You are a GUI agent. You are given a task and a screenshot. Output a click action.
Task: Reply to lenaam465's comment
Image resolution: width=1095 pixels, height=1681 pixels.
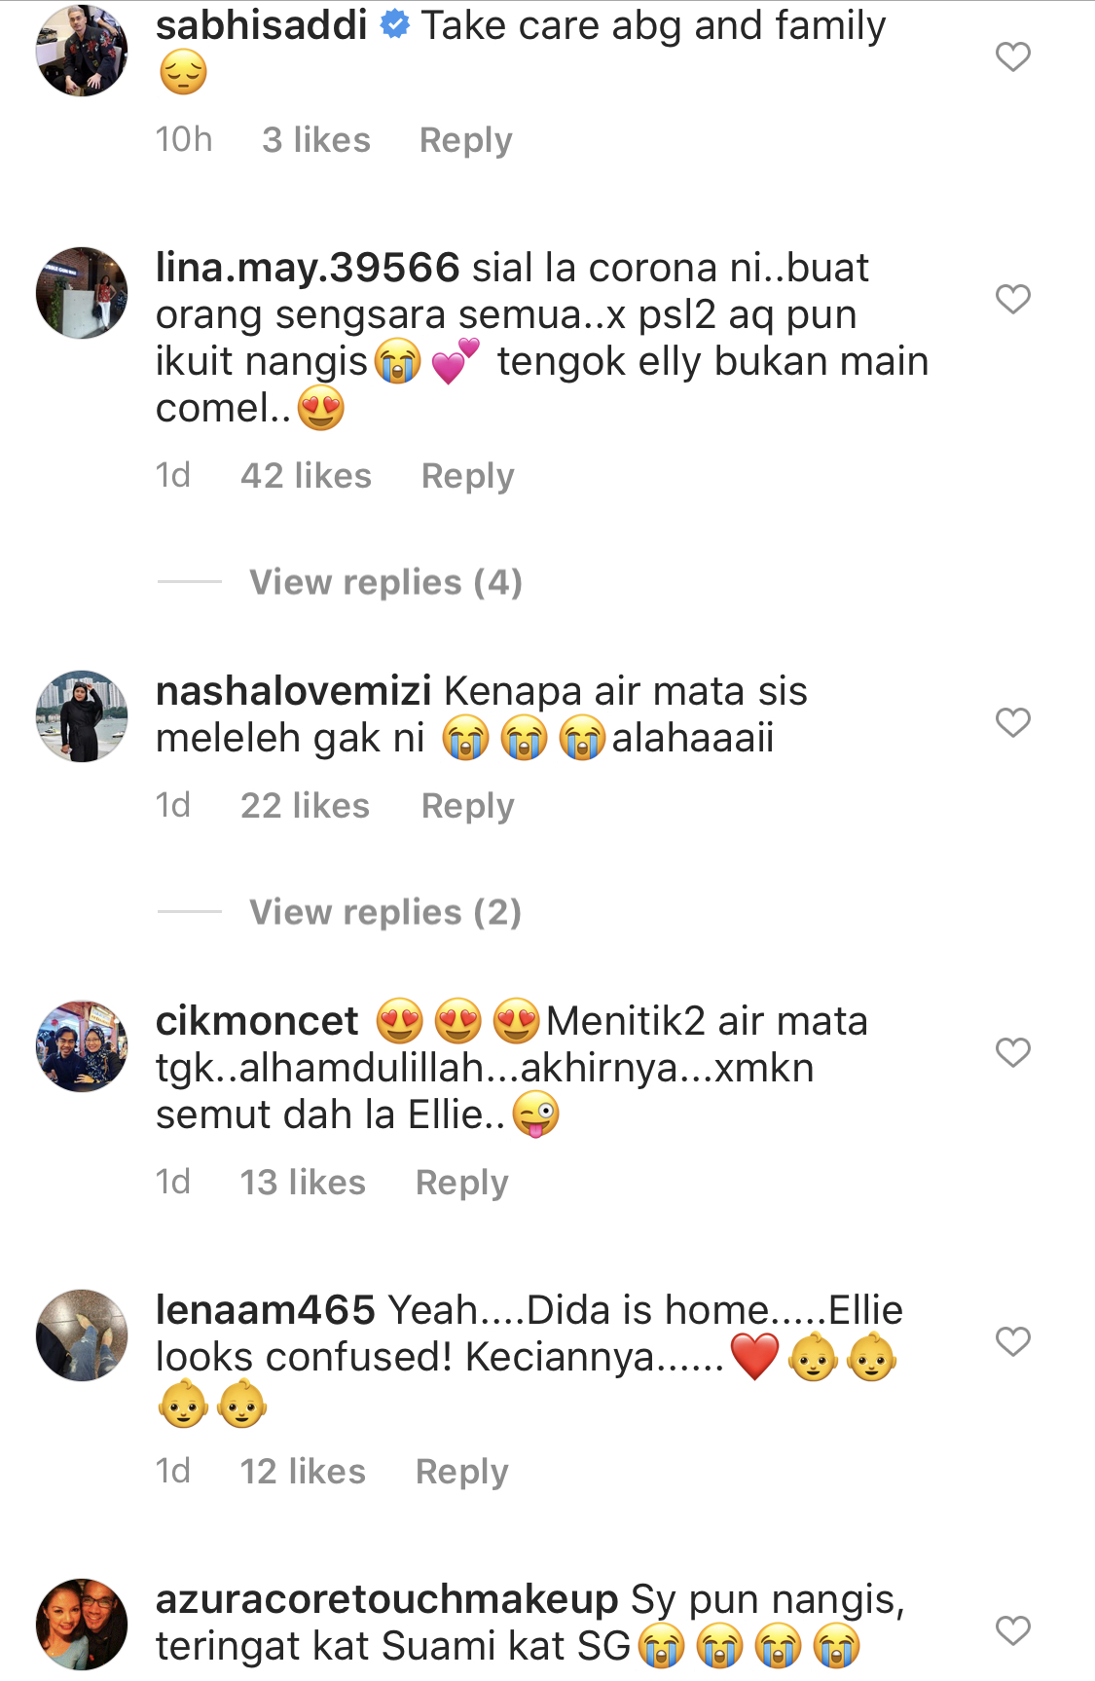click(461, 1472)
